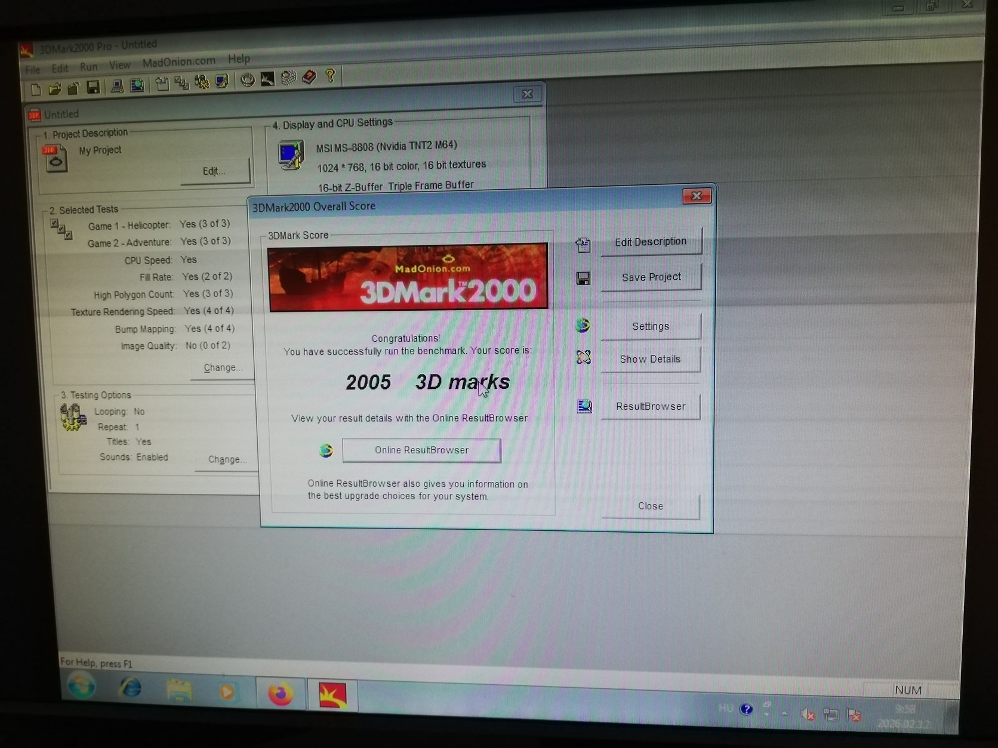
Task: Click the Online ResultBrowser button
Action: coord(421,450)
